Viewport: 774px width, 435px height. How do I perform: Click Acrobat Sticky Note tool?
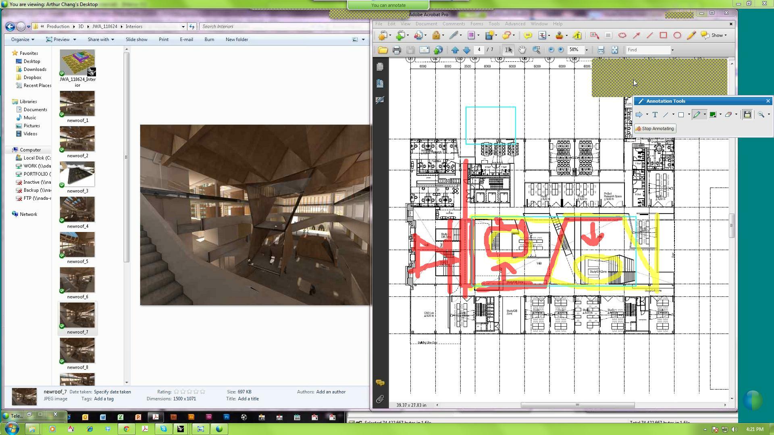click(528, 35)
